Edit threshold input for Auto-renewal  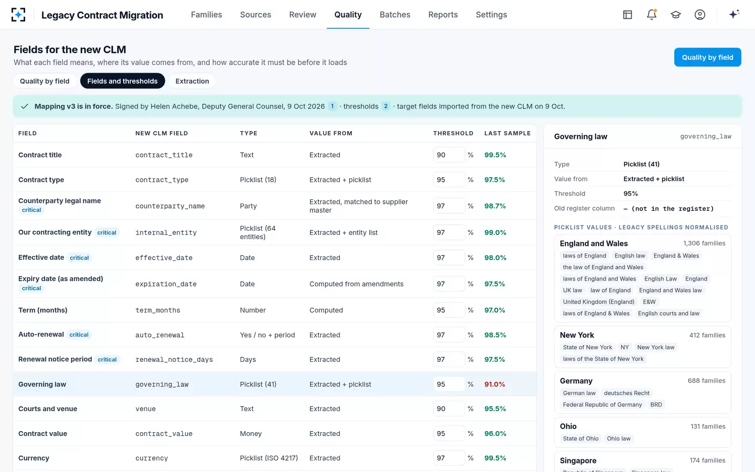449,335
